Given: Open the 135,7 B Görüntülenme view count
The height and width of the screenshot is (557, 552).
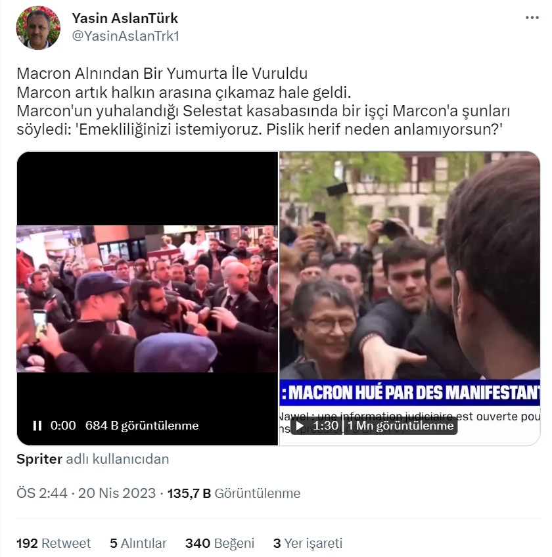Looking at the screenshot, I should [x=234, y=493].
